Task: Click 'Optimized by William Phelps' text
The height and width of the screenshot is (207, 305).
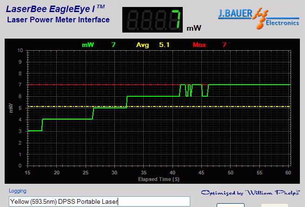Action: click(251, 193)
